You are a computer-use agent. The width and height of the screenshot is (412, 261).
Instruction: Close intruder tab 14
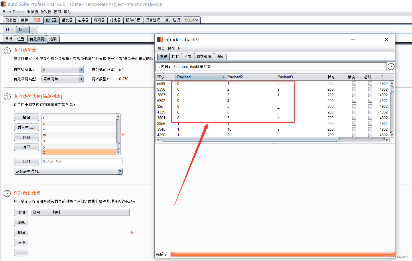click(x=12, y=29)
